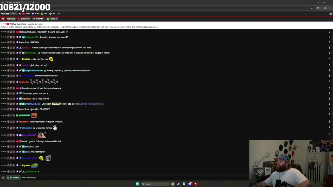
Task: Open options for HeresWalsh's message
Action: (330, 53)
